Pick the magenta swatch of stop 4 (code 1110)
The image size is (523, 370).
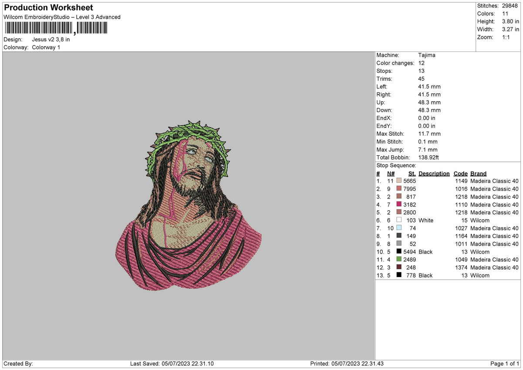tap(399, 205)
